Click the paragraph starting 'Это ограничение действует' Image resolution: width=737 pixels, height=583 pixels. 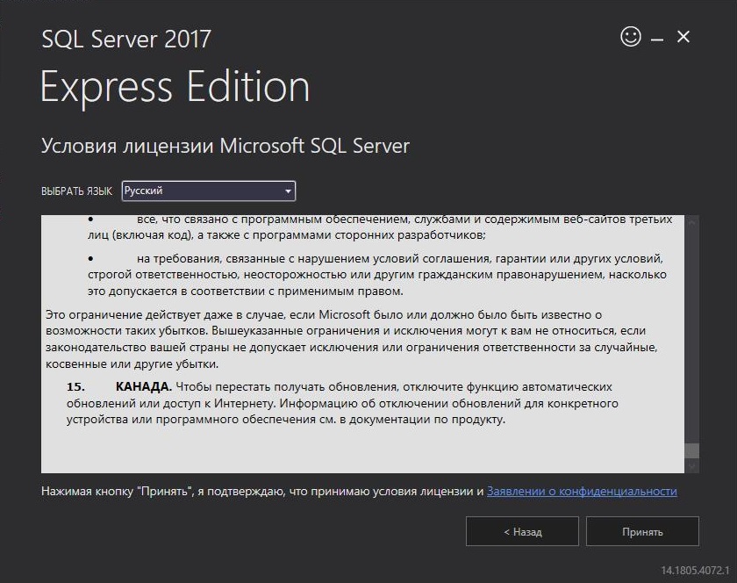(352, 339)
